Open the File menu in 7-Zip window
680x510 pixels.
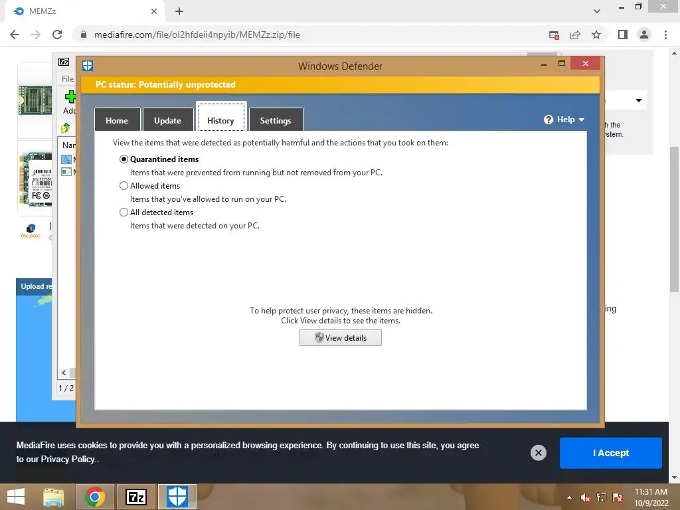pos(68,79)
